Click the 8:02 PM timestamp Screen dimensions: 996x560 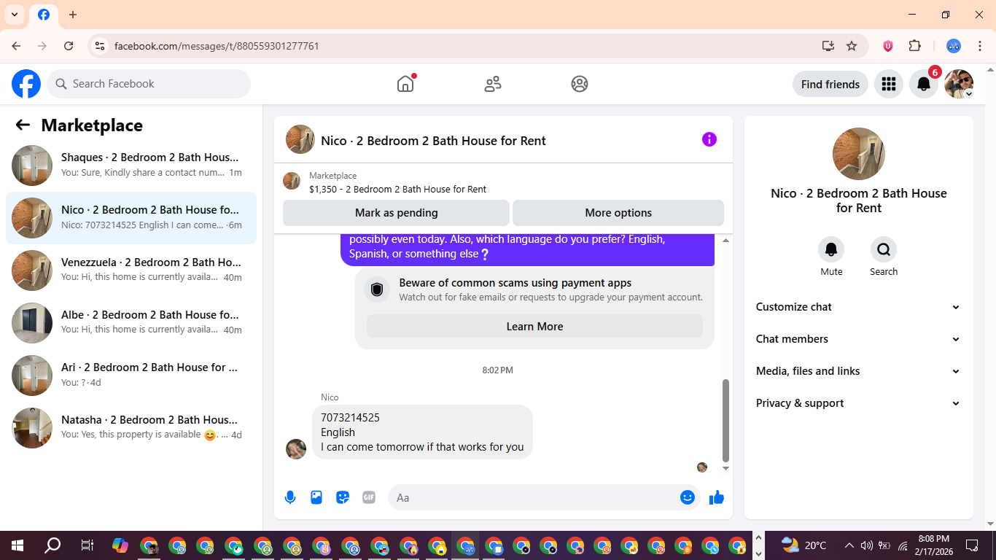click(497, 370)
